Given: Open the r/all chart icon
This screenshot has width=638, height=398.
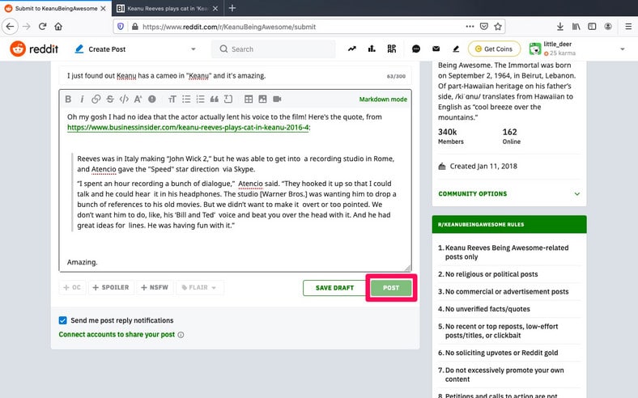Looking at the screenshot, I should (x=372, y=49).
